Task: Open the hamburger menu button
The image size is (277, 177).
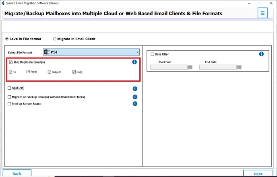Action: click(x=263, y=13)
